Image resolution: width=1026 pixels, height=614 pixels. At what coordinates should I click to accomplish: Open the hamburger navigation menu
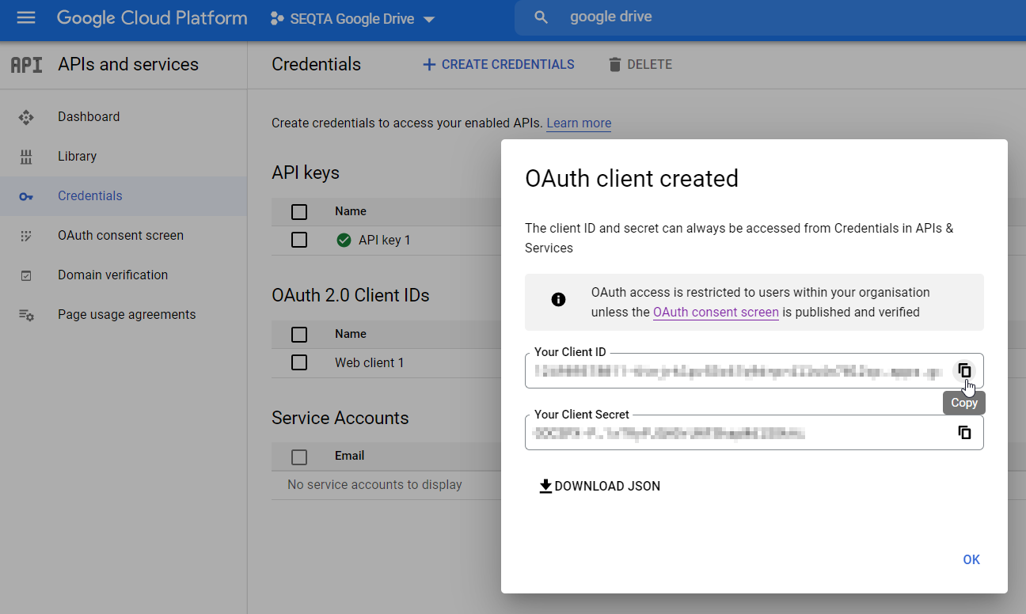click(x=26, y=17)
